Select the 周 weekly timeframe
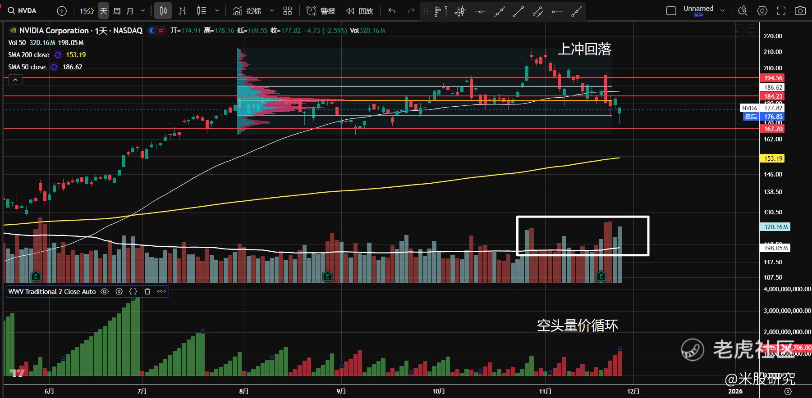 point(117,11)
